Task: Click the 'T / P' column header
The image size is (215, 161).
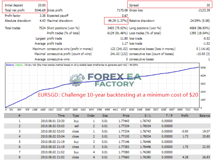Action: pyautogui.click(x=169, y=116)
